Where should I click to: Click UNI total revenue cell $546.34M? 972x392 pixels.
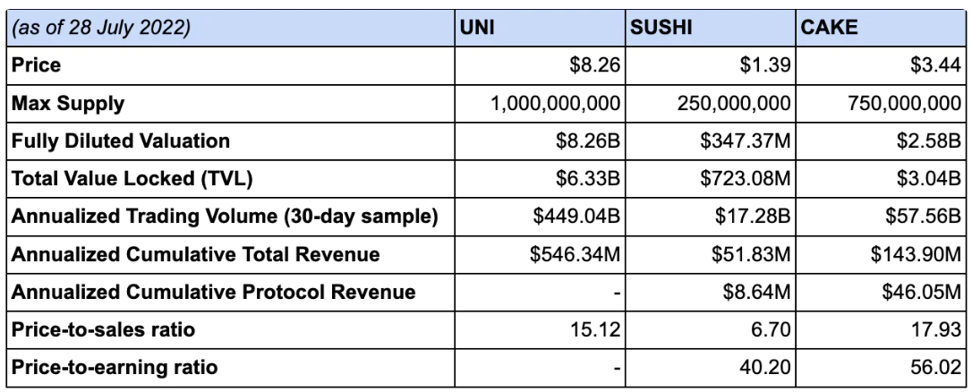click(575, 255)
